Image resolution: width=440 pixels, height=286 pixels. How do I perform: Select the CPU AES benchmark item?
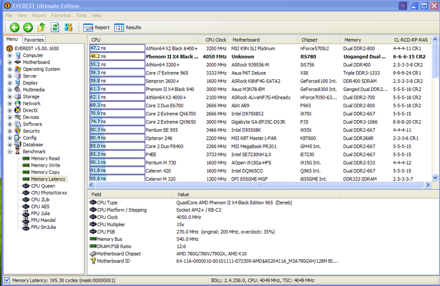click(x=40, y=207)
